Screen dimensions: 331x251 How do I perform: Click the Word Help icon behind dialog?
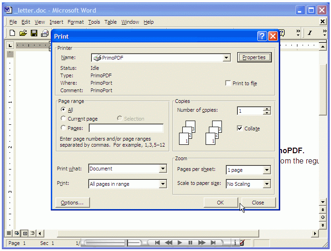283,33
